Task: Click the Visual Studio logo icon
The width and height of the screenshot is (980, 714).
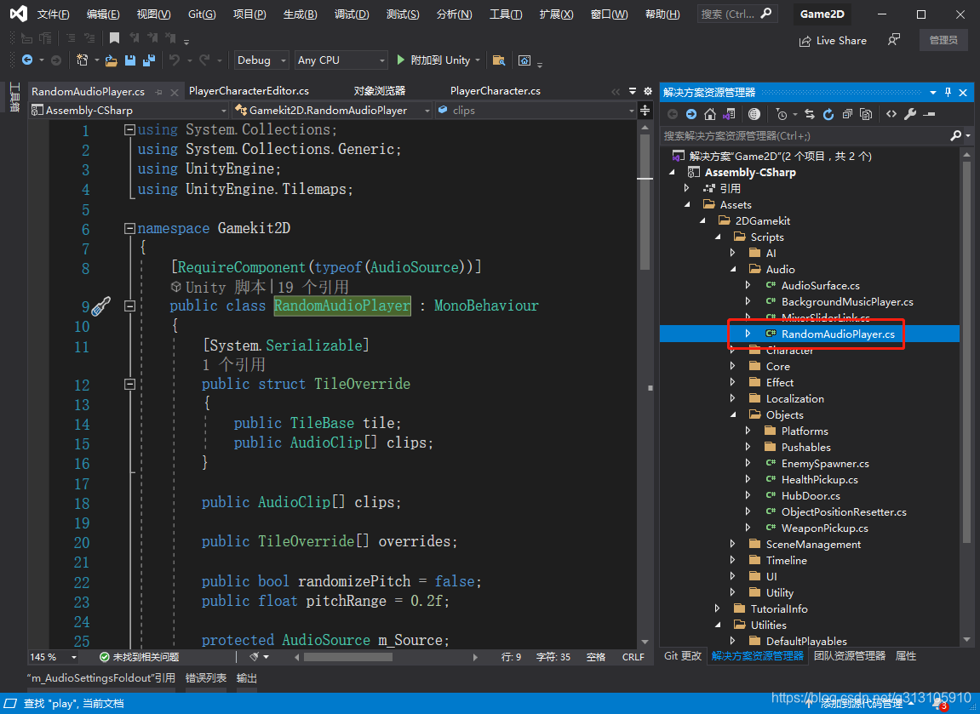Action: pyautogui.click(x=19, y=14)
